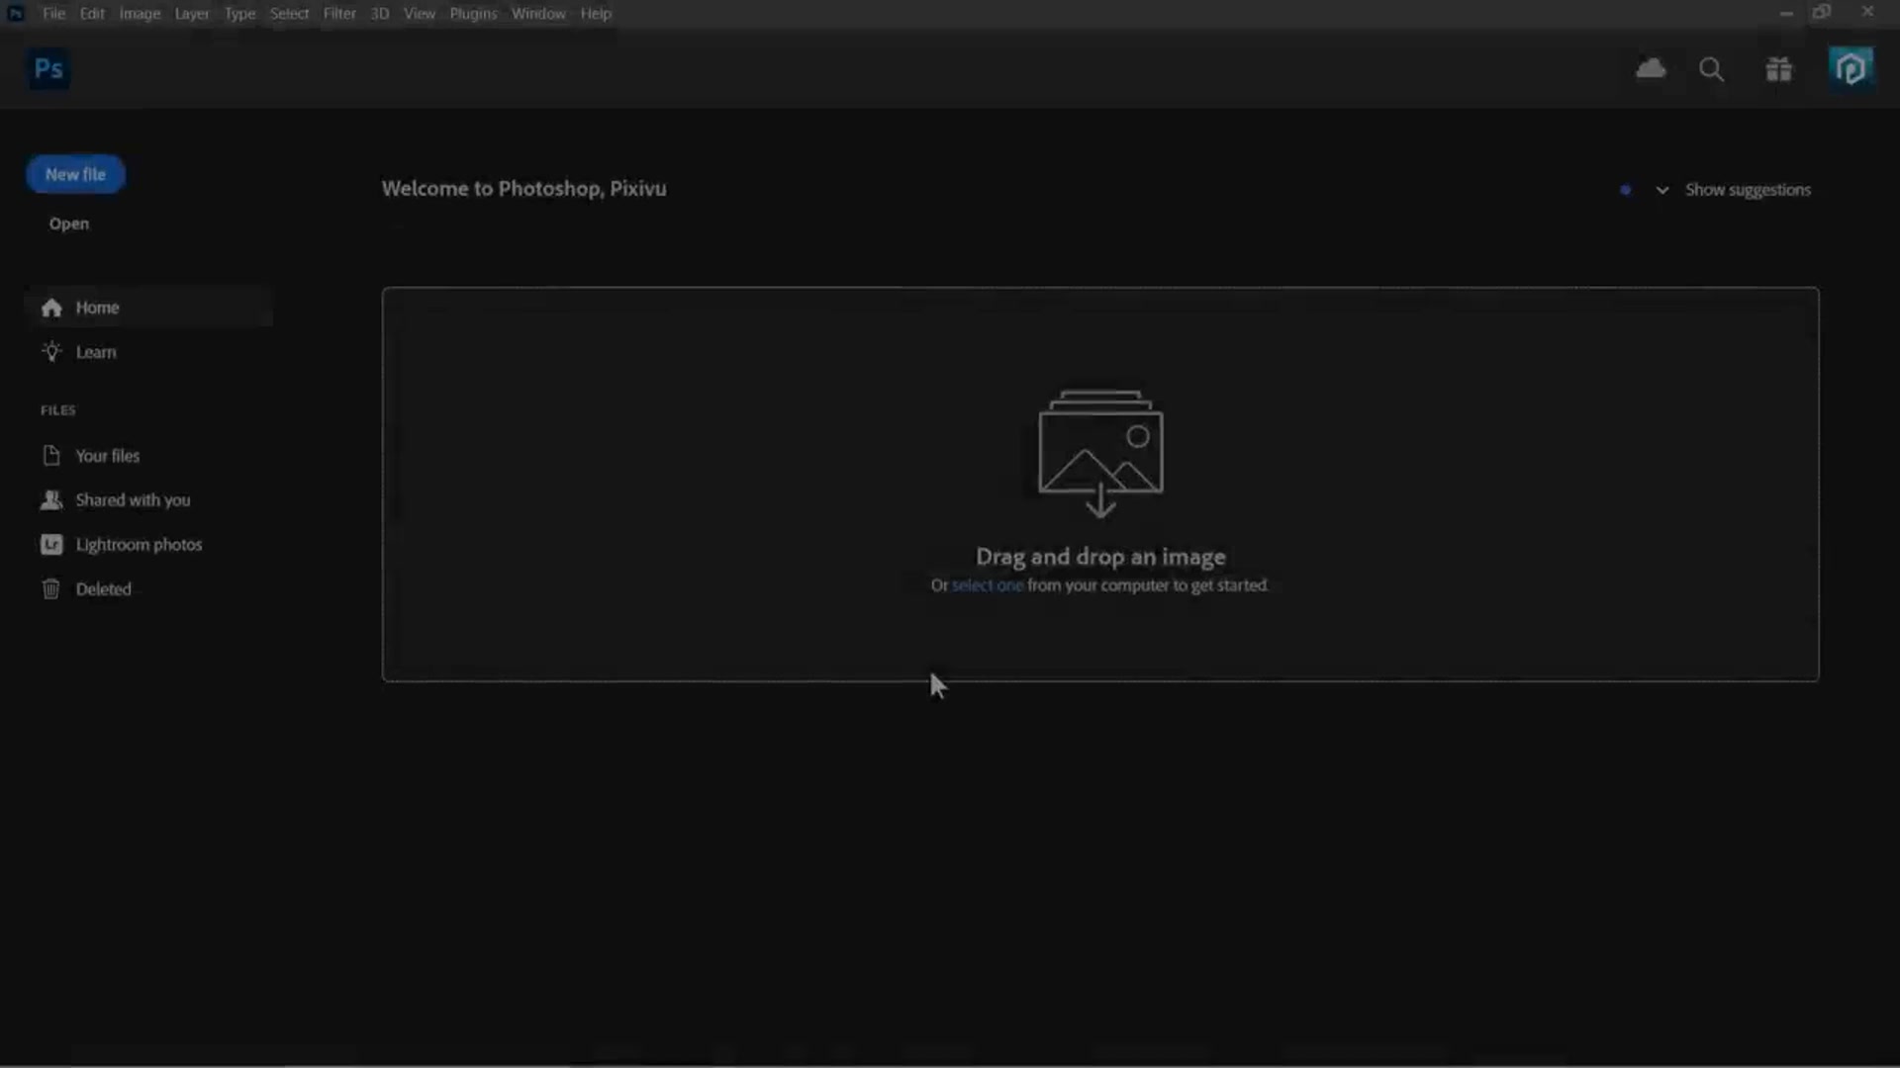Image resolution: width=1900 pixels, height=1068 pixels.
Task: Click the FILES section label
Action: click(57, 410)
